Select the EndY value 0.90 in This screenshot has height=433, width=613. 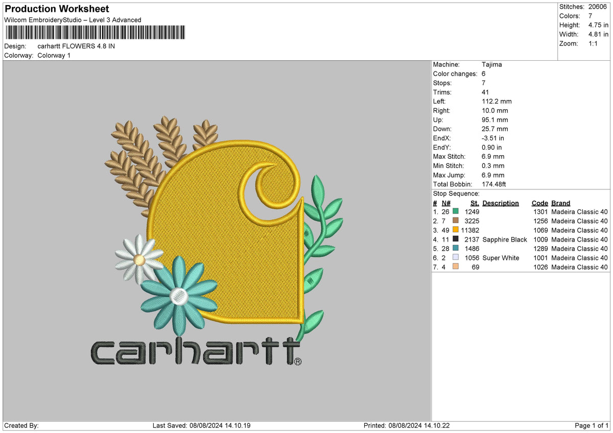493,147
